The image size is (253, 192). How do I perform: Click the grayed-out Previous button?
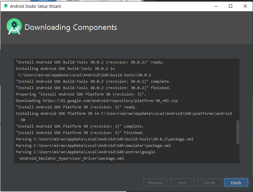[155, 183]
